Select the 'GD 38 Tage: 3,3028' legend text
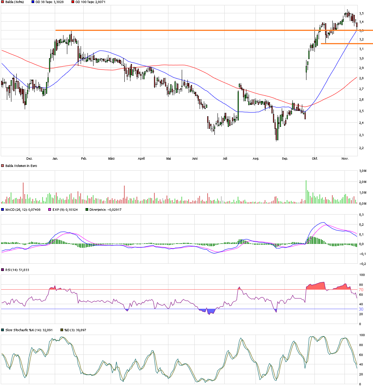This screenshot has width=373, height=388. pyautogui.click(x=49, y=2)
